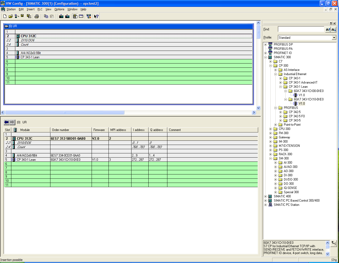Click the Open station folder icon
Screen dimensions: 339x263
click(x=11, y=16)
